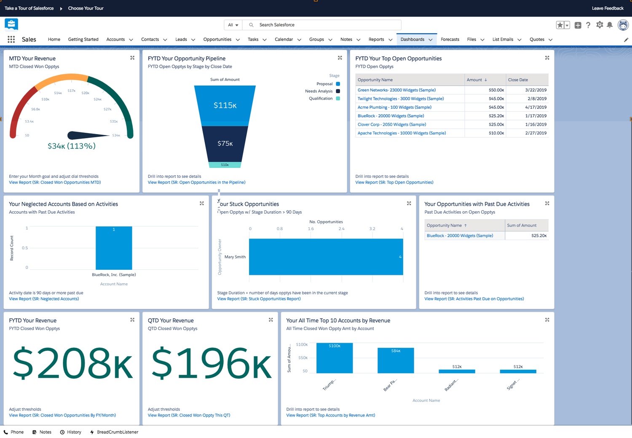
Task: Expand Your Stuck Opportunities chart
Action: tap(409, 203)
